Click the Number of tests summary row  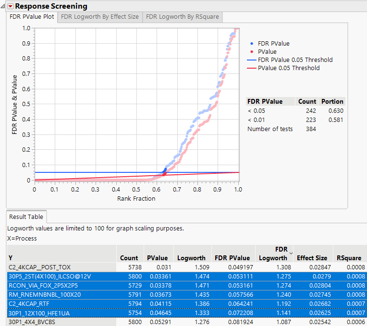click(269, 129)
